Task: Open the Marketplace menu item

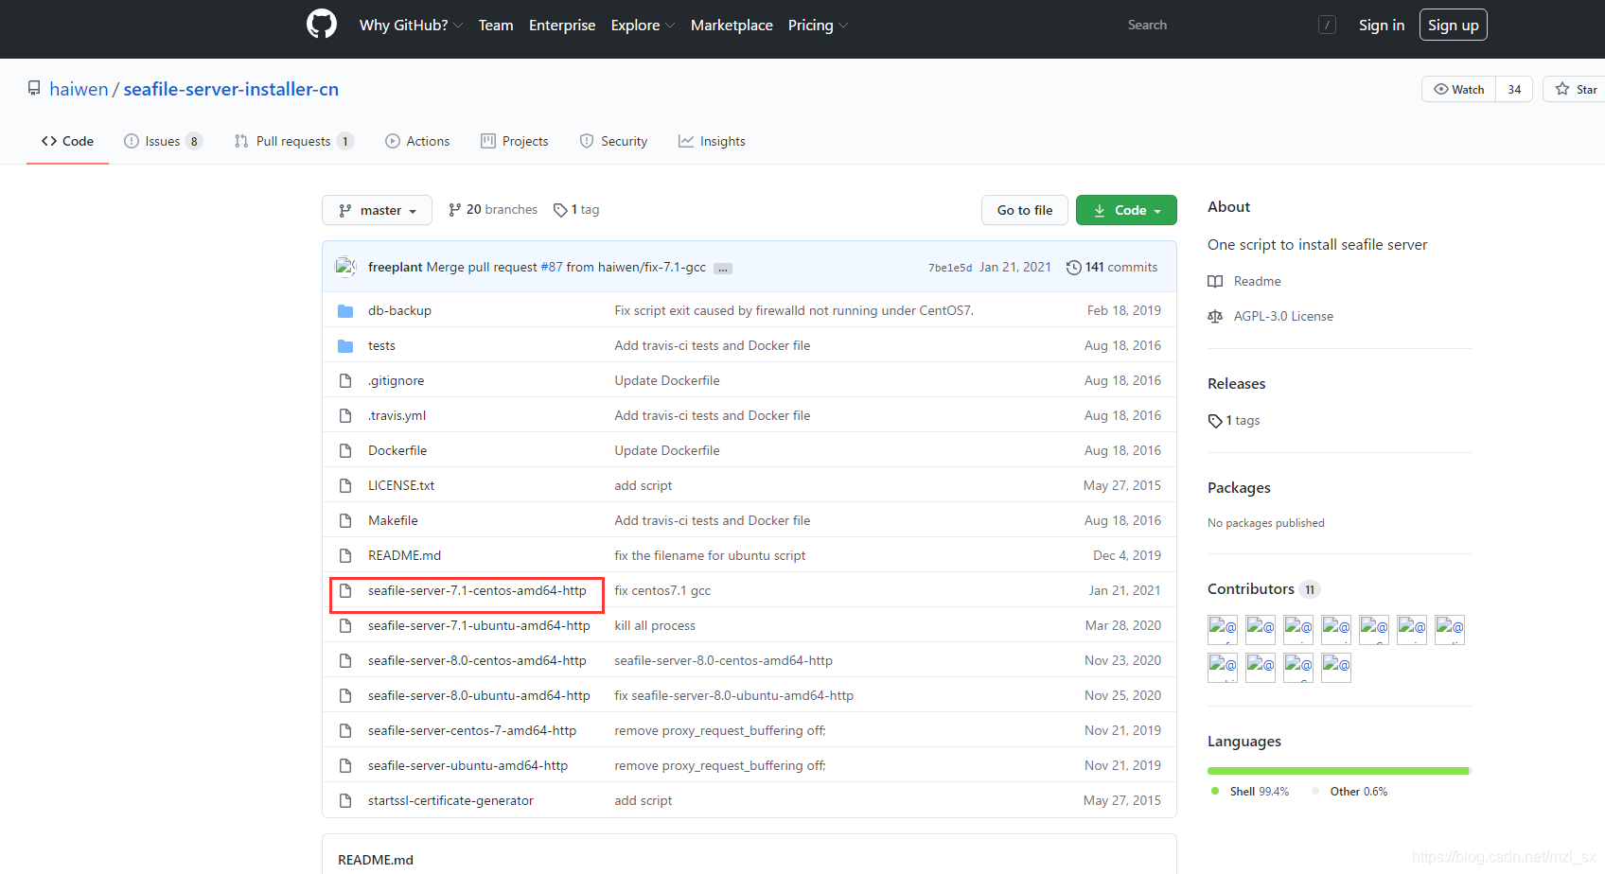Action: (732, 26)
